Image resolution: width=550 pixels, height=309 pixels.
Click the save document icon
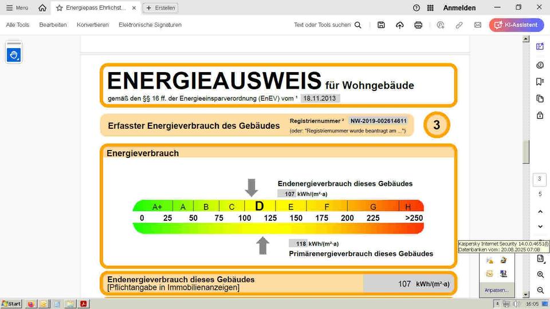coord(382,25)
